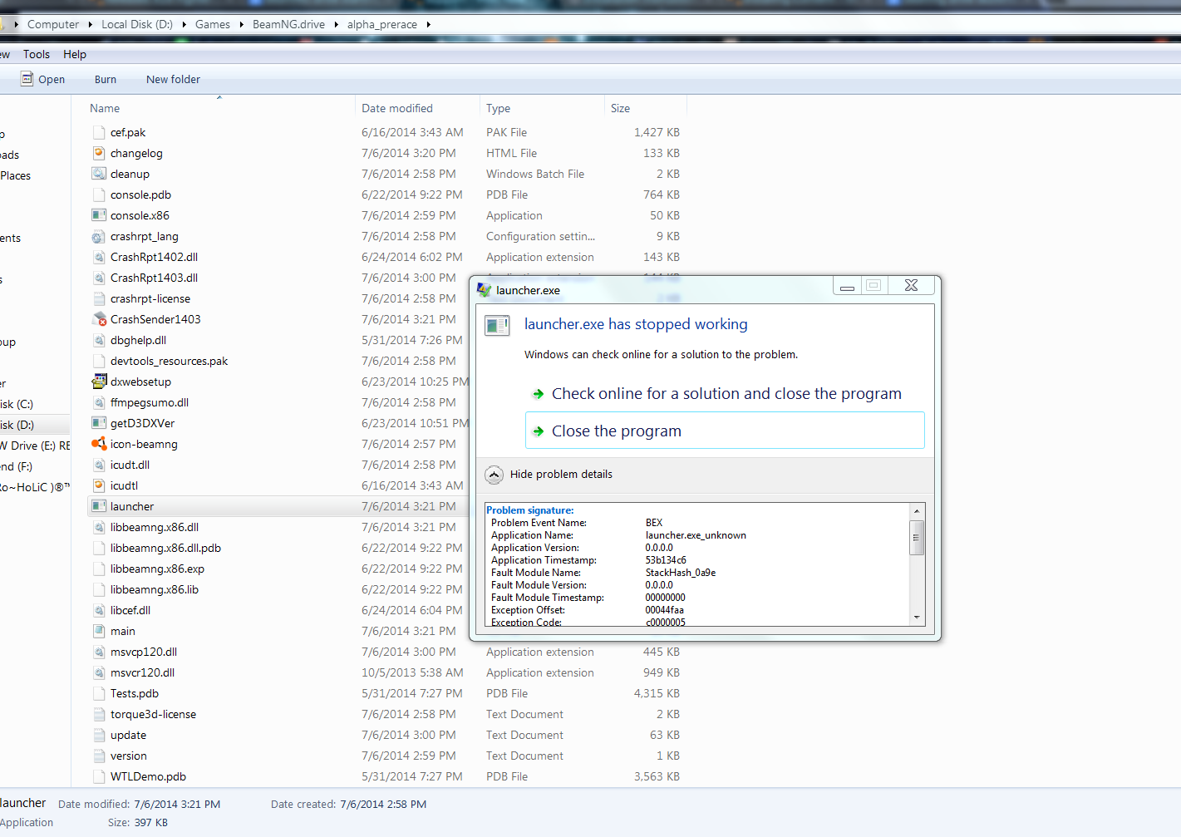
Task: Click the libbeamng.x86.dll file icon
Action: click(99, 527)
